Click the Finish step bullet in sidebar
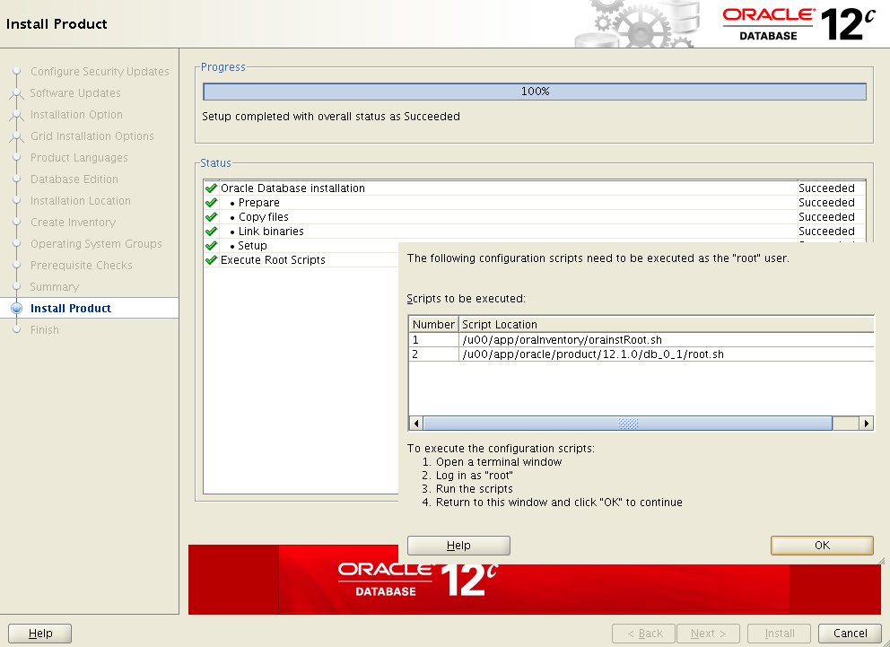The image size is (890, 647). [x=16, y=330]
